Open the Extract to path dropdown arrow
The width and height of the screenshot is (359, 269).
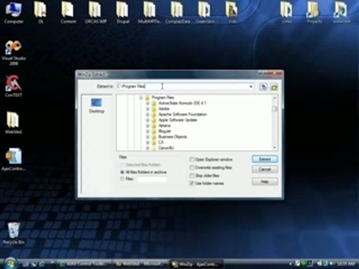click(251, 86)
